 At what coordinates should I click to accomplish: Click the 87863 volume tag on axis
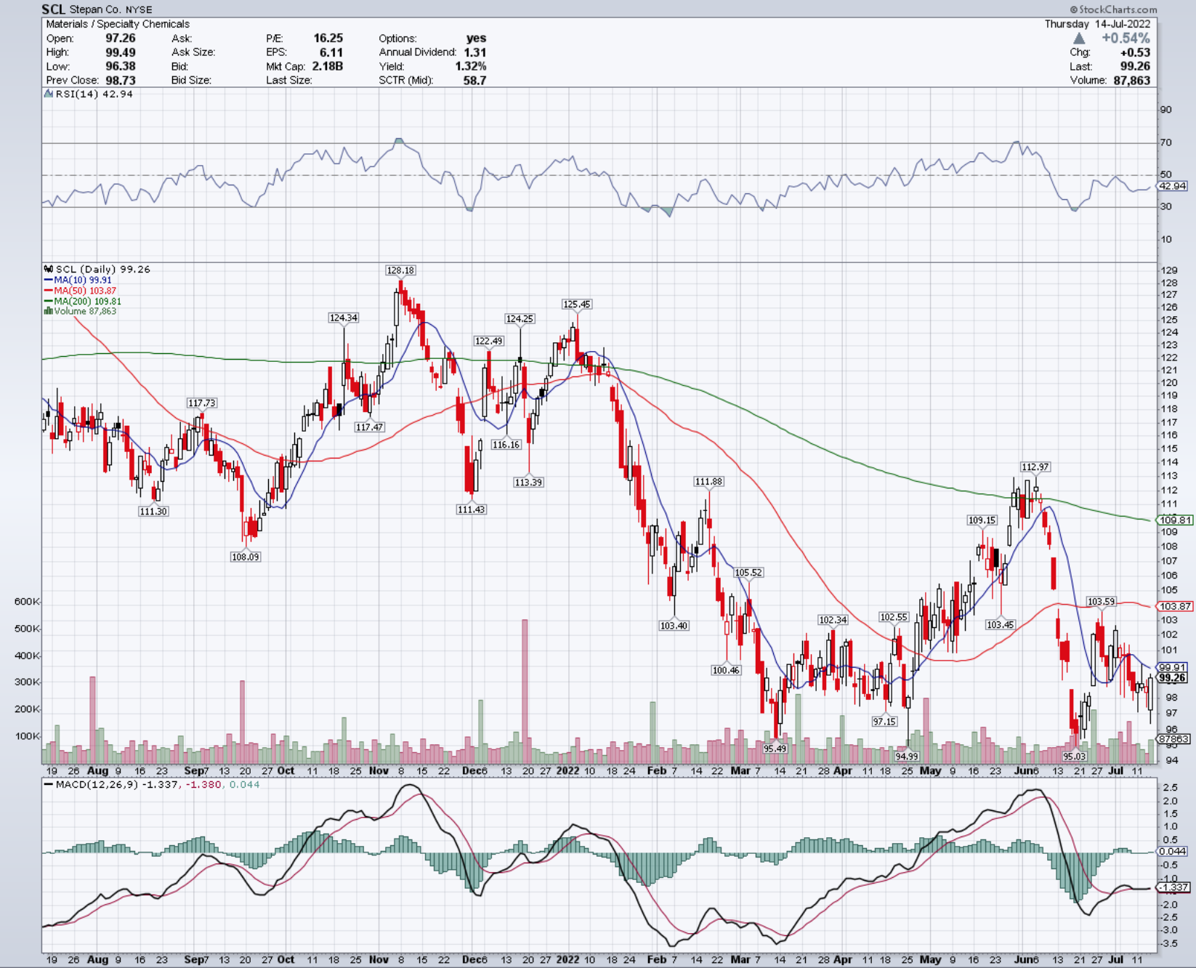coord(1173,738)
